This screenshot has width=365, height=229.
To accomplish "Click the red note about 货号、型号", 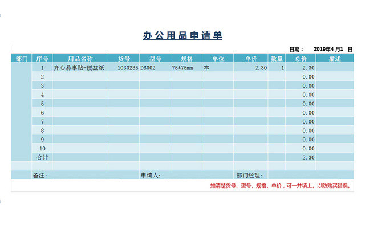I will pos(281,186).
